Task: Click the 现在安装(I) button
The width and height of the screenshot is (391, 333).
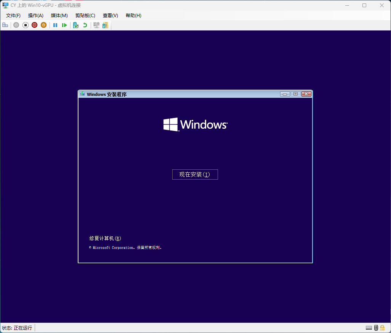Action: pyautogui.click(x=195, y=175)
